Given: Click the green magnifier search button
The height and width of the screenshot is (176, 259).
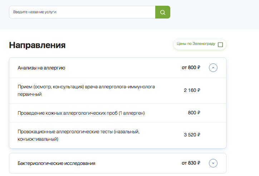Looking at the screenshot, I should click(162, 12).
